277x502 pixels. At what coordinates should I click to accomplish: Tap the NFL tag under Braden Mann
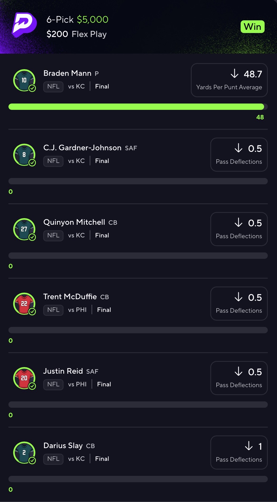tap(53, 87)
